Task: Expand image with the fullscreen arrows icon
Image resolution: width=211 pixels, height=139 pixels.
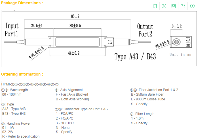Action: tap(164, 6)
